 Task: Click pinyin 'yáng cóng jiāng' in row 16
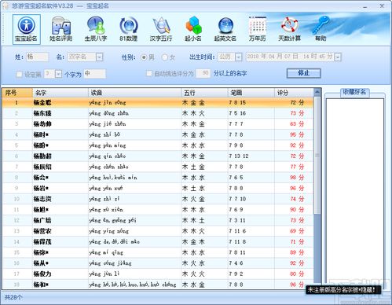(110, 263)
